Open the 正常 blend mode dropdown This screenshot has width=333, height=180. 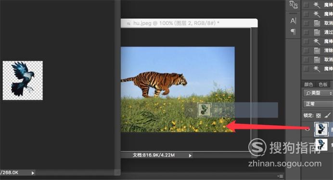point(318,104)
